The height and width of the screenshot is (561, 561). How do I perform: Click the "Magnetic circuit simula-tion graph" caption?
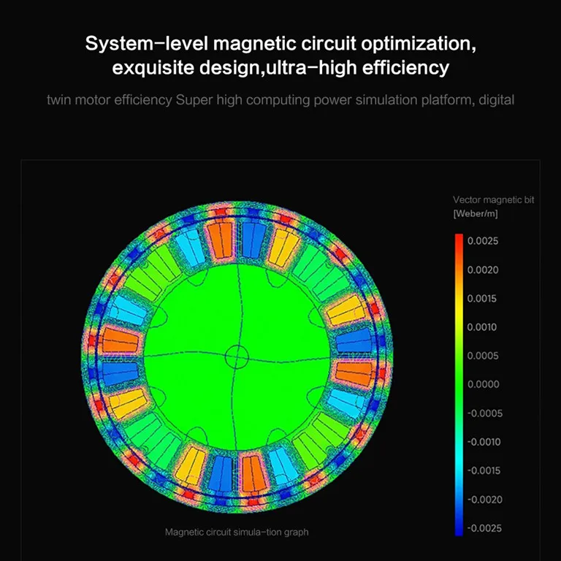click(x=237, y=532)
